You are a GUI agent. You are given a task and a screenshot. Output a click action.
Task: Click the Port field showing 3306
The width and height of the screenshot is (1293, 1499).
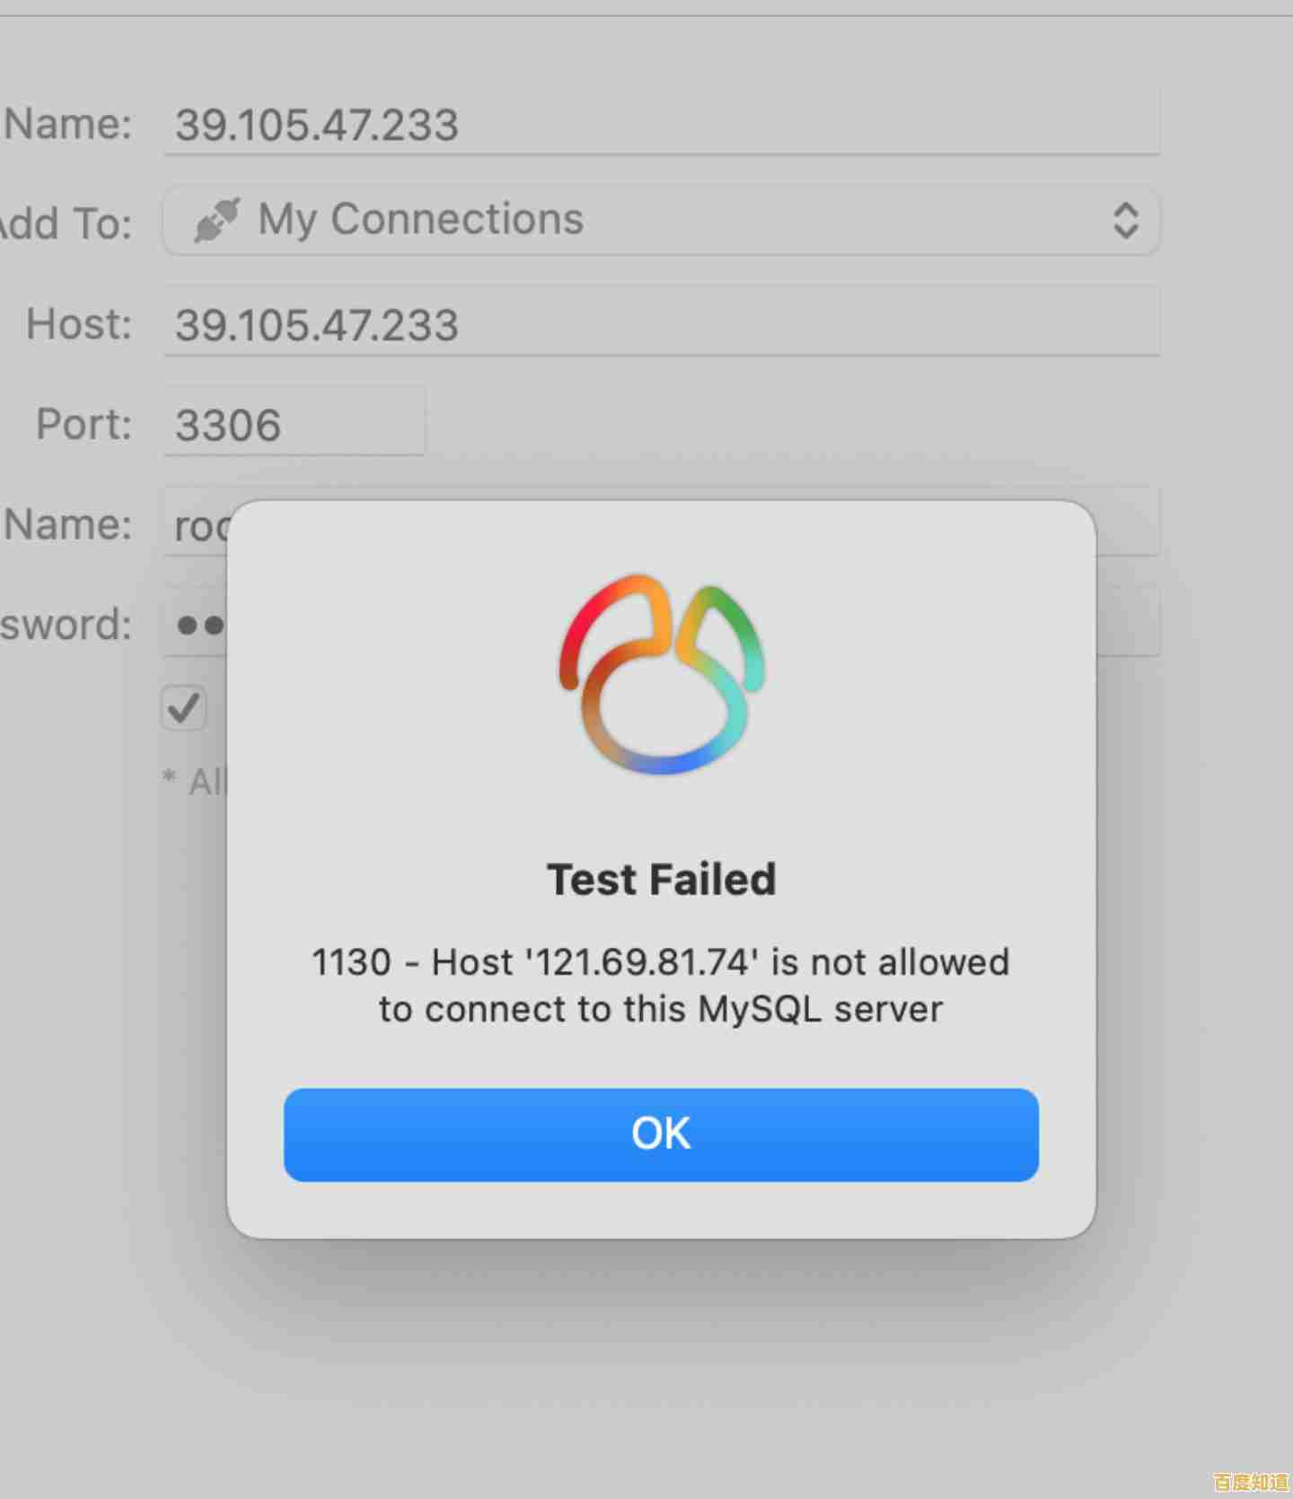(294, 422)
